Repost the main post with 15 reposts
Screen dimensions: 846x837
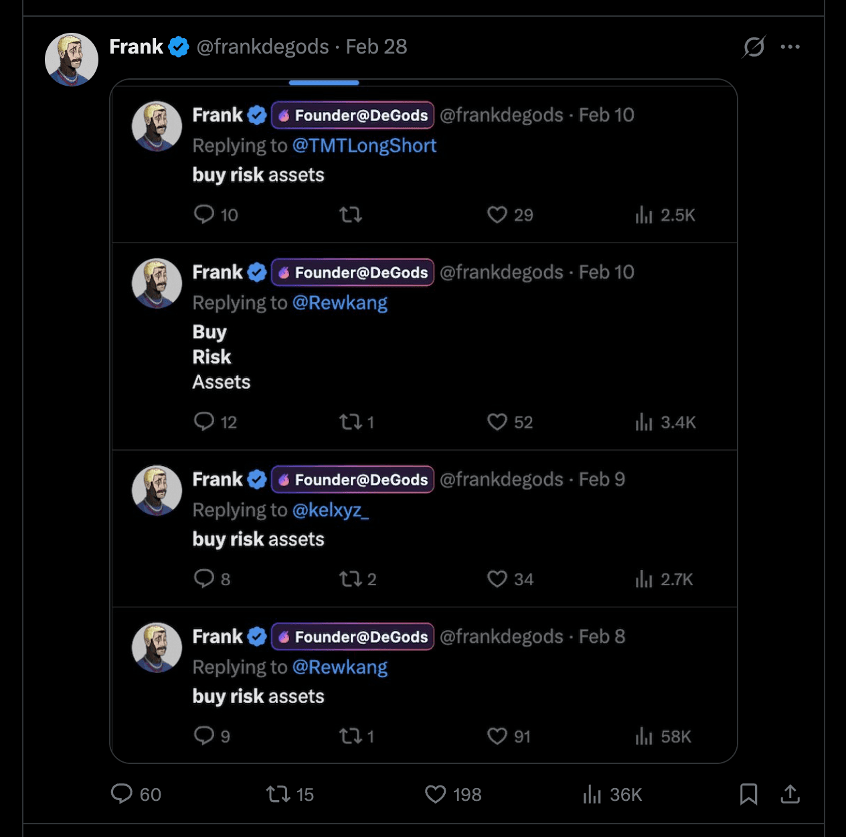pyautogui.click(x=276, y=794)
